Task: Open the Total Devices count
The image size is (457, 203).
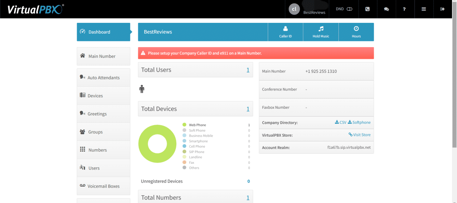Action: (248, 109)
